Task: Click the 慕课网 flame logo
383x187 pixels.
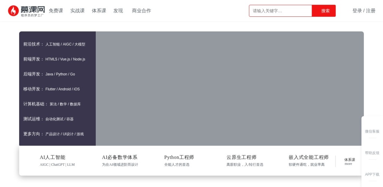Action: 13,11
